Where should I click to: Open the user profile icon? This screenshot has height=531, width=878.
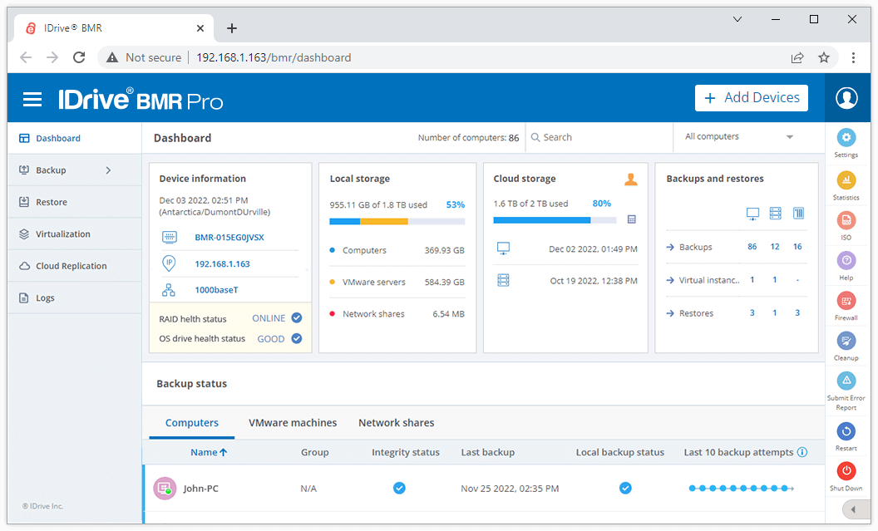point(846,98)
